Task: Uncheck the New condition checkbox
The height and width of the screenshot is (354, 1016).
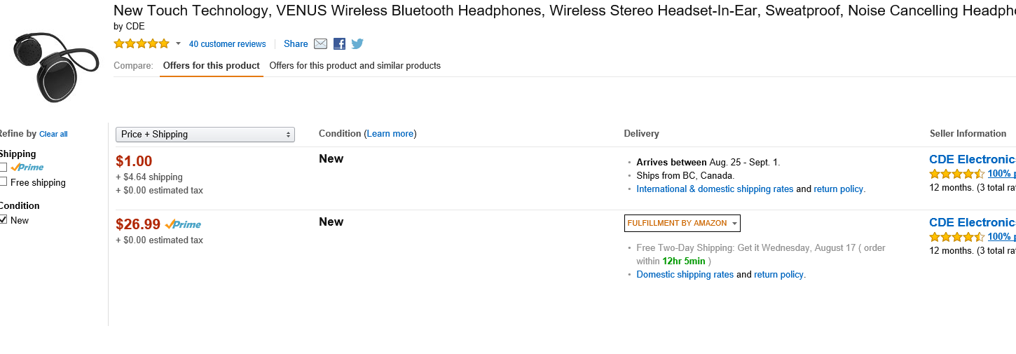Action: (x=4, y=220)
